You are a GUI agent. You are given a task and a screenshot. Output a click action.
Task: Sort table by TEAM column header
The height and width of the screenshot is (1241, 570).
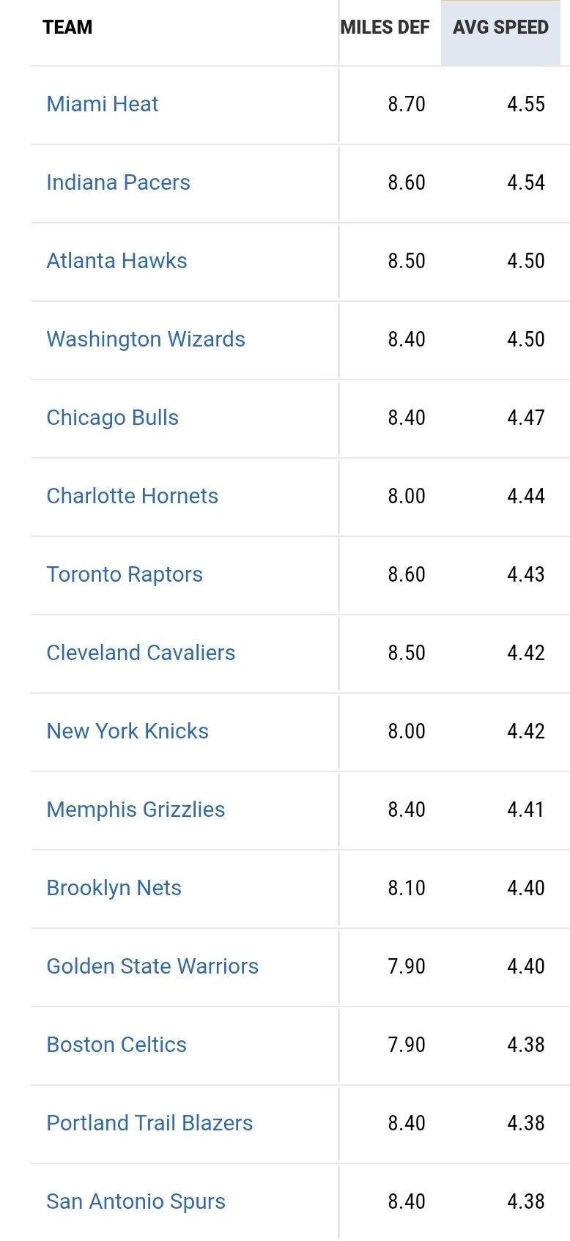tap(67, 28)
